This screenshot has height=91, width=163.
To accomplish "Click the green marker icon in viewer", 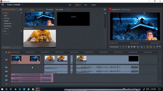I will [x=144, y=47].
